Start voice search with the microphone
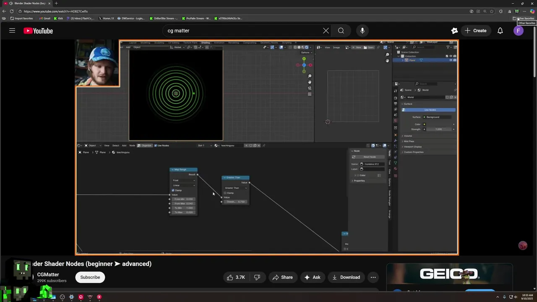Image resolution: width=537 pixels, height=302 pixels. 362,31
